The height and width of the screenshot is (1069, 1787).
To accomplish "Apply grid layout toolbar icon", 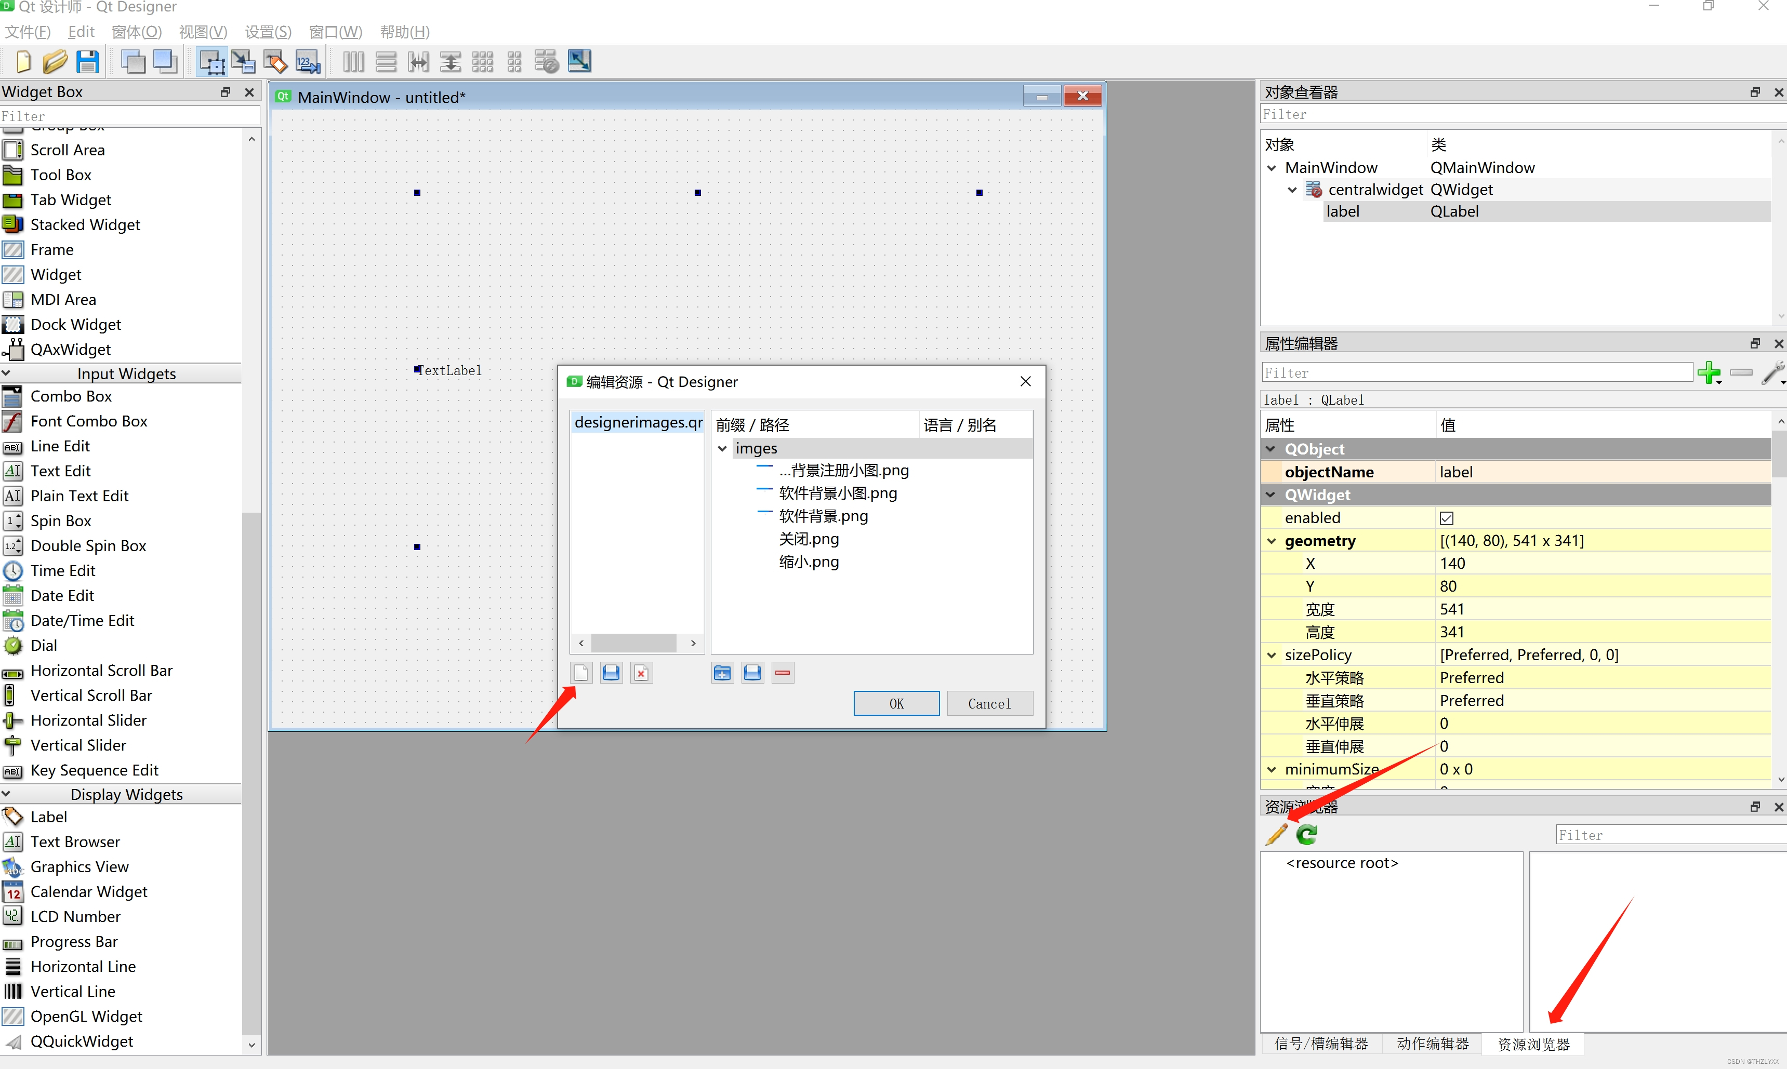I will [x=482, y=62].
